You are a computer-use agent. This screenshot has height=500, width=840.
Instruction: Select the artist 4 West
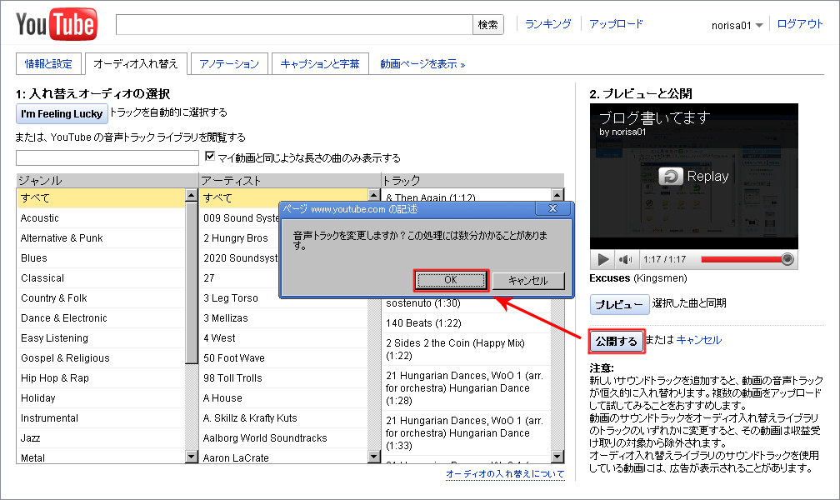[284, 338]
